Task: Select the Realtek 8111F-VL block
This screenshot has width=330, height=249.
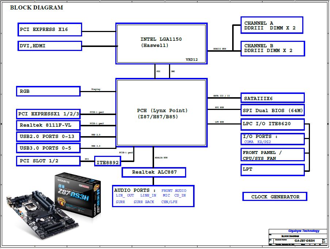Action: (48, 126)
